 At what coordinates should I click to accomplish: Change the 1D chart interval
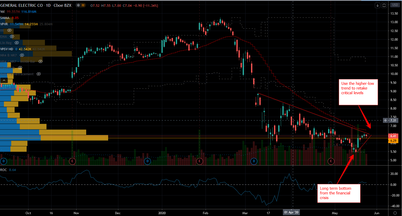pos(48,5)
